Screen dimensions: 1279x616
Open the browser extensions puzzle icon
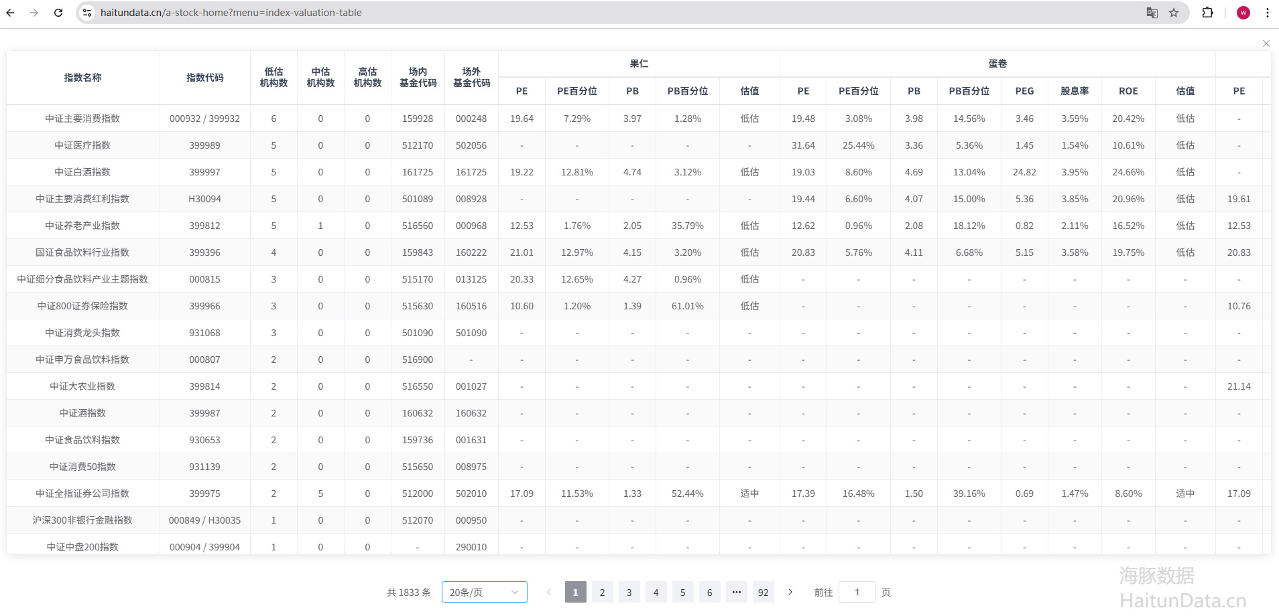tap(1207, 13)
